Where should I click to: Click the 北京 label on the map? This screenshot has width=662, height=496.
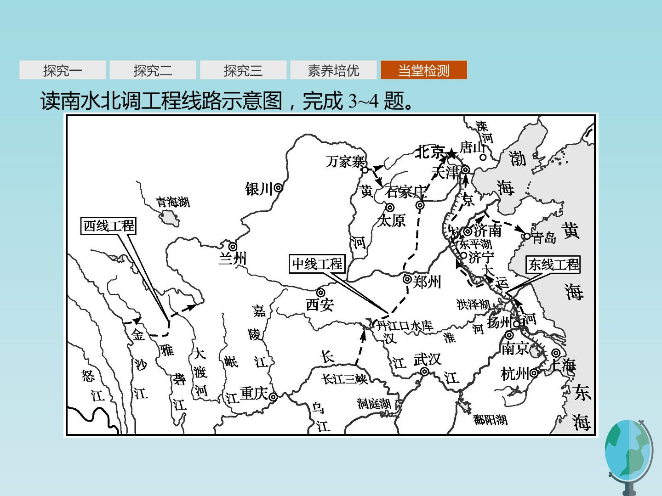430,152
